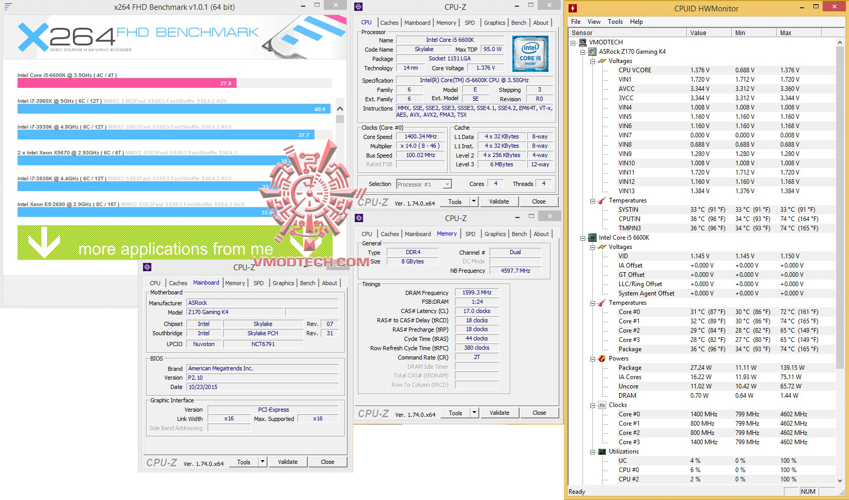Click the "more applications from me" banner
The image size is (849, 500).
click(175, 242)
